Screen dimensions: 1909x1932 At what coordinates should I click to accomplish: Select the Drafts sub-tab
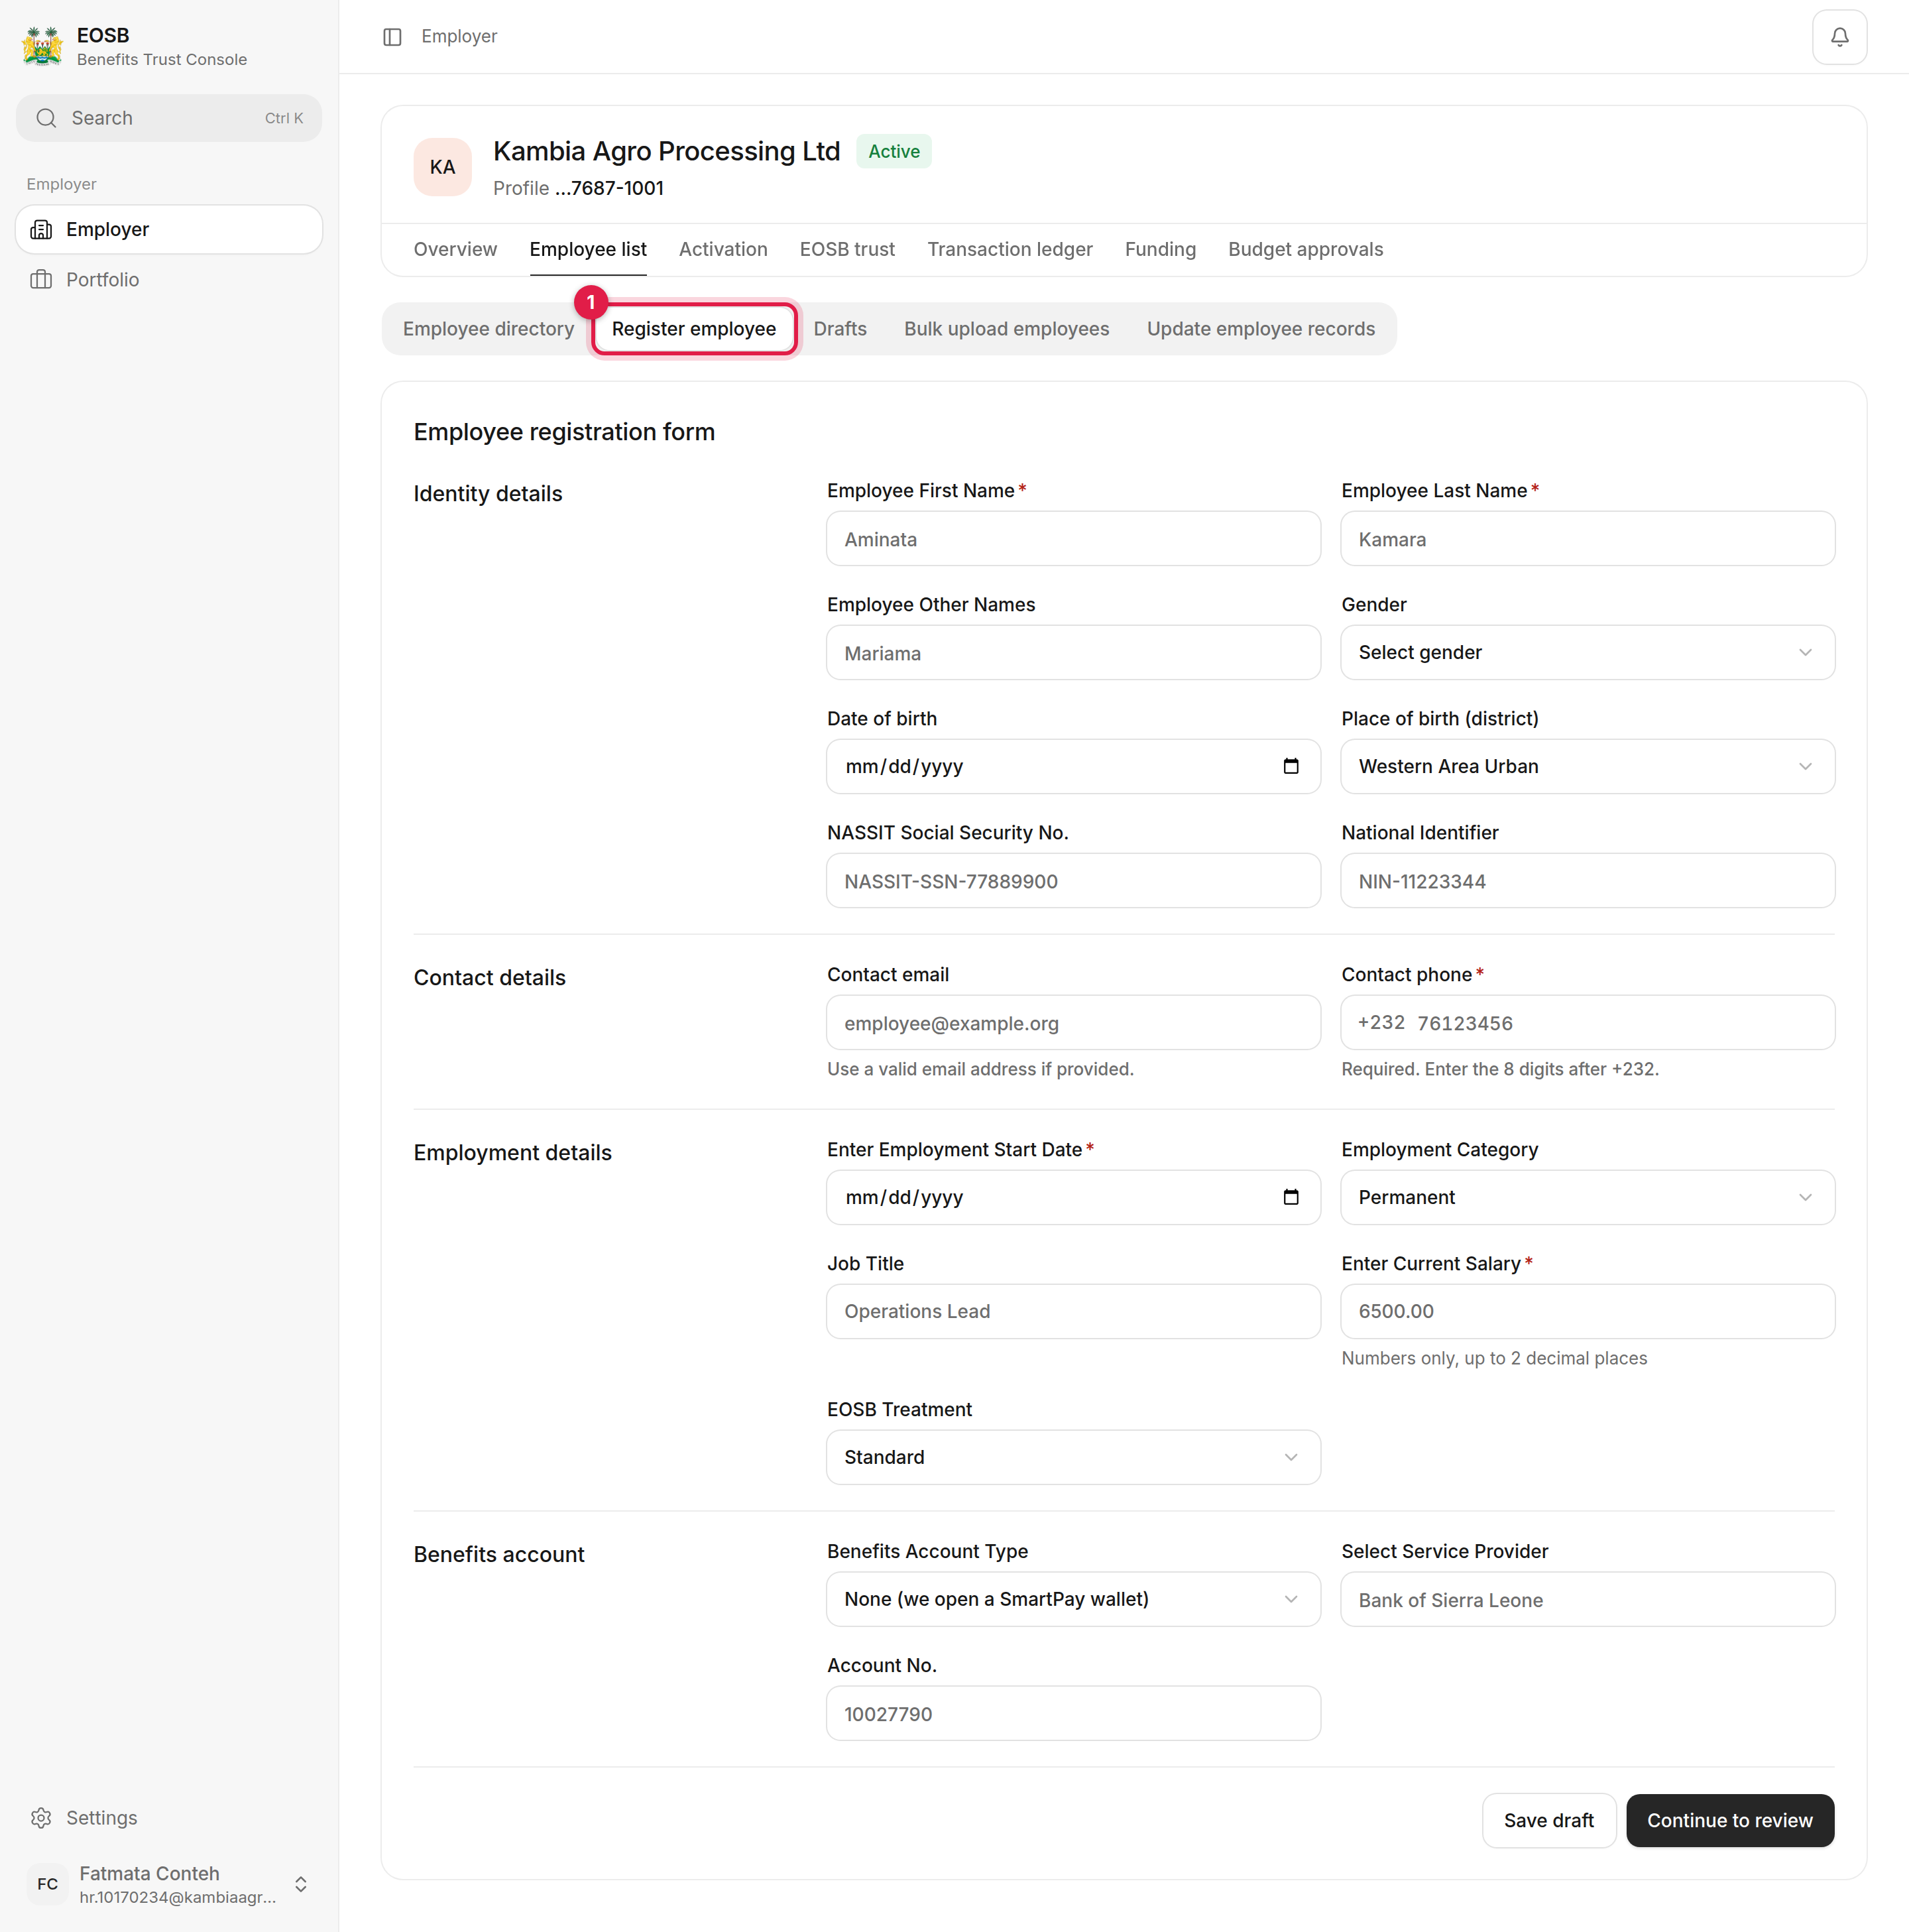[x=840, y=329]
